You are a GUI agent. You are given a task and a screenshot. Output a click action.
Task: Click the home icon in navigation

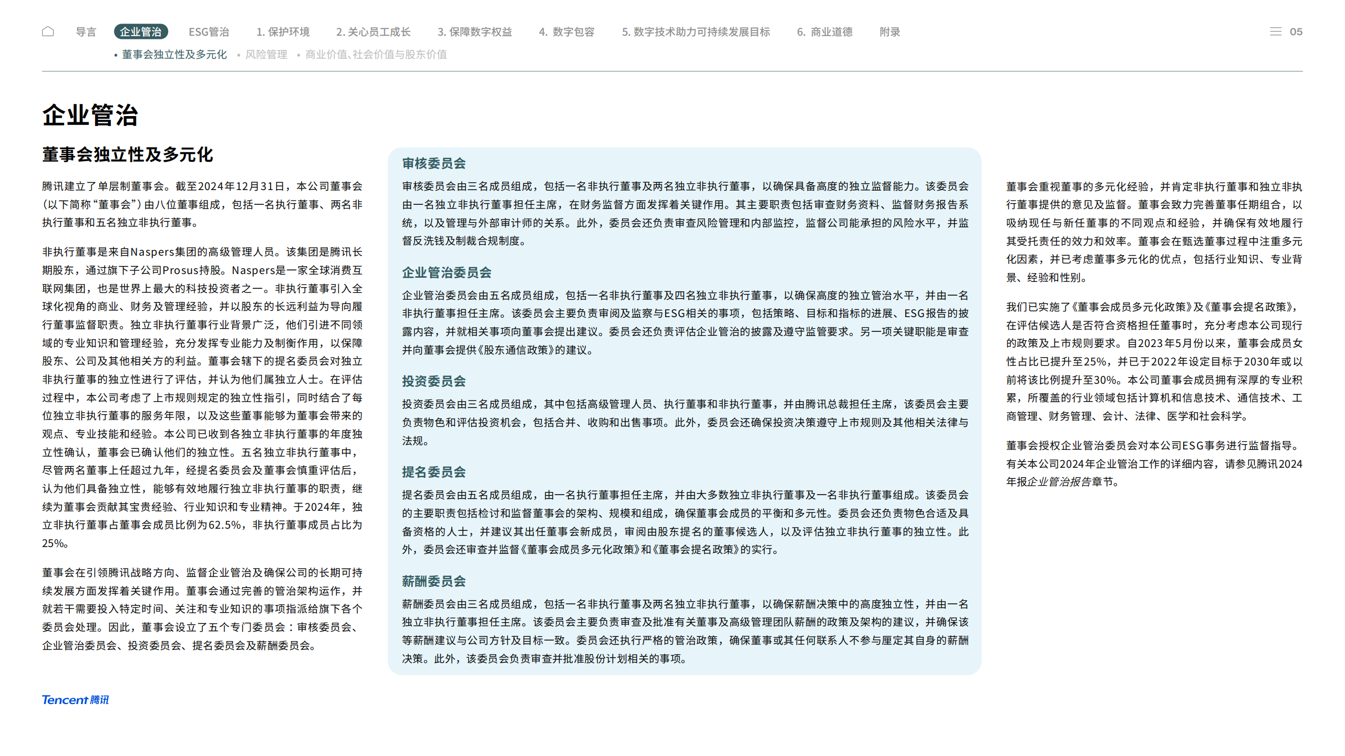point(48,31)
